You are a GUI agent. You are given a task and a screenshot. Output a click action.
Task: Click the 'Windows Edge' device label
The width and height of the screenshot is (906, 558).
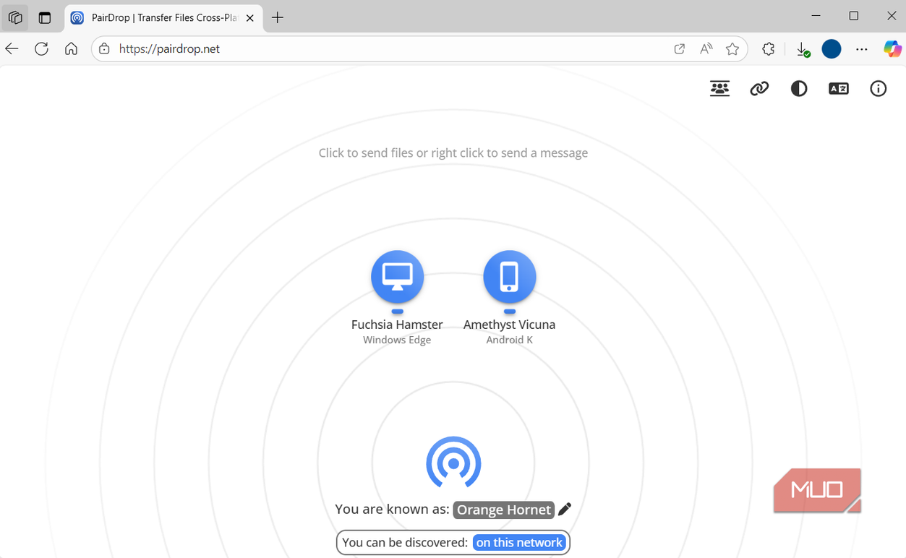[x=397, y=340]
